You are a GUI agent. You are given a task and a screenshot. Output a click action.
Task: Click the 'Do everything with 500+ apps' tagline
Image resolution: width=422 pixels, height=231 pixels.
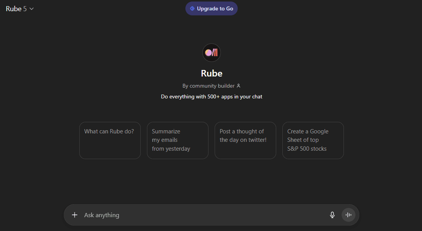[x=211, y=96]
